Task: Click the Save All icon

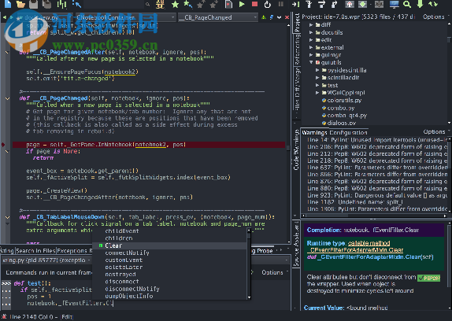Action: pos(47,4)
